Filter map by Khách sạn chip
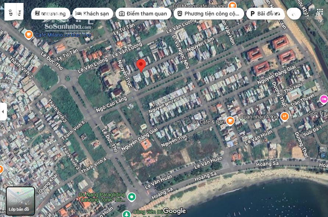 tap(92, 14)
